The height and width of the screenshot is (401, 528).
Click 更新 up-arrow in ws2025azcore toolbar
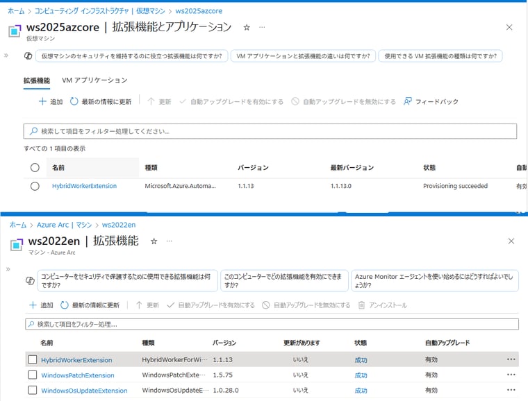(151, 101)
